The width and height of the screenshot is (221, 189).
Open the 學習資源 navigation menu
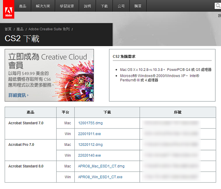[67, 6]
